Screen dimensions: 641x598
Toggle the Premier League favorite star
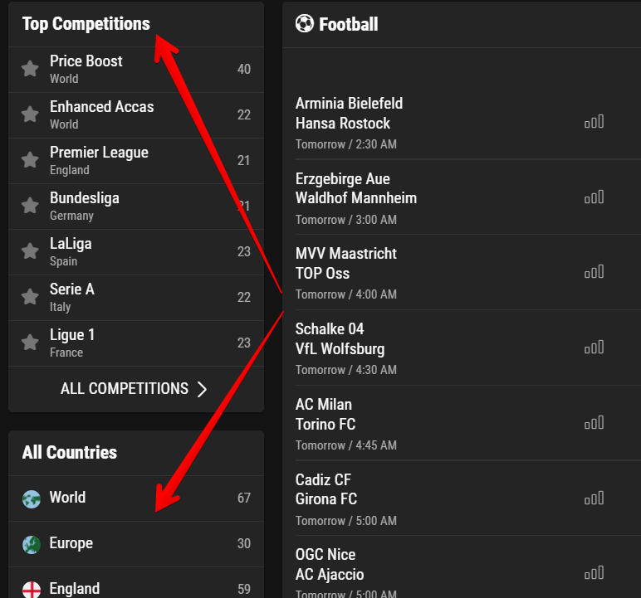coord(30,160)
